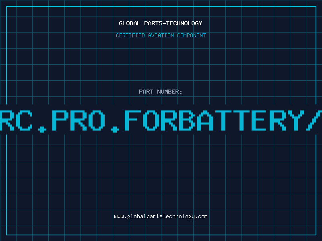Click the GLOBAL PARTS-TECHNOLOGY heading
Image resolution: width=322 pixels, height=241 pixels.
point(161,23)
